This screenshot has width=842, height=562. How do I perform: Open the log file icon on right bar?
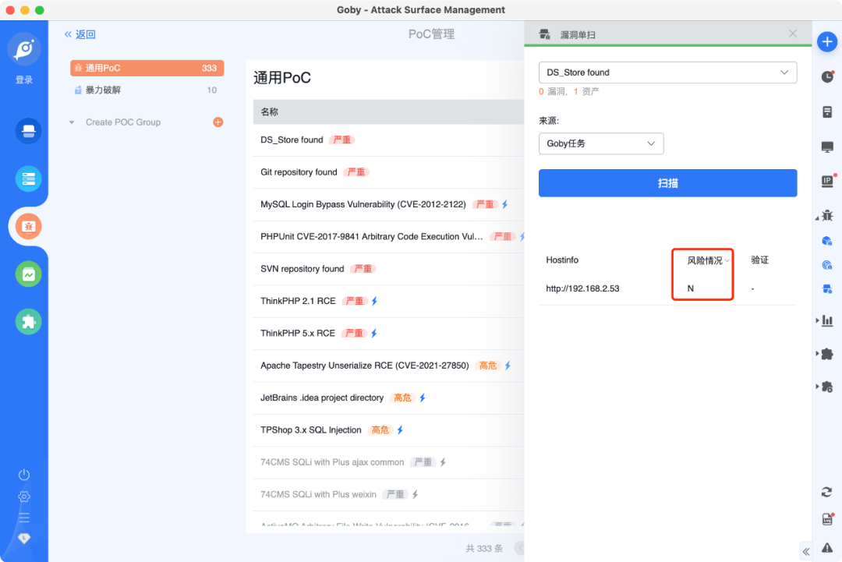click(827, 518)
